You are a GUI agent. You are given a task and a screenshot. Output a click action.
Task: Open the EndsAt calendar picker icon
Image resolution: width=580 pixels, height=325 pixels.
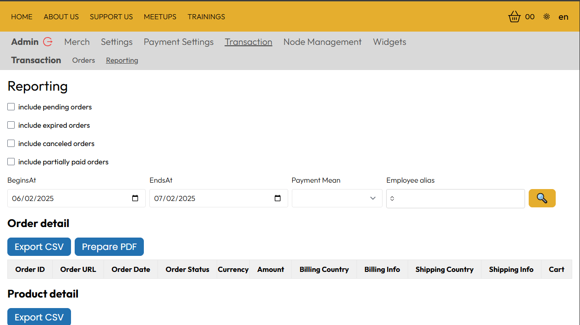coord(278,198)
